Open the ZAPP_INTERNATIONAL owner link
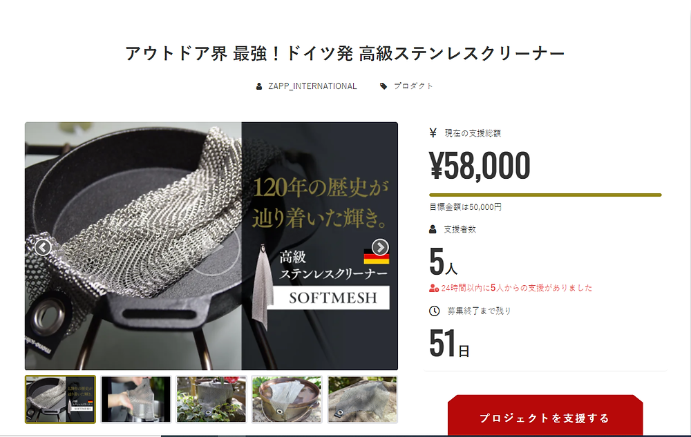 click(312, 86)
